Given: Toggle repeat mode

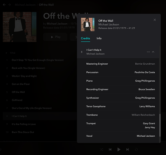Looking at the screenshot, I should pos(136,149).
